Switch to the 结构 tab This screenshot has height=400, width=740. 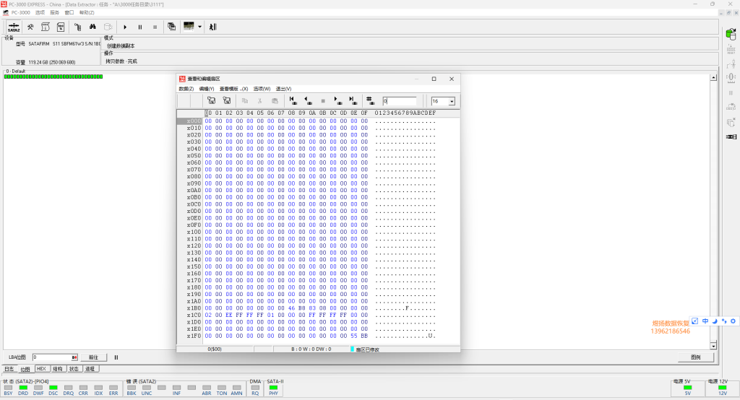(58, 369)
